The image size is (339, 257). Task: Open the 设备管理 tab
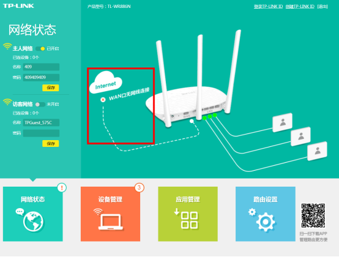(x=111, y=214)
